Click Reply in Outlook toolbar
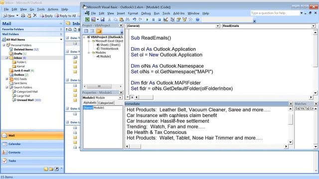This screenshot has height=179, width=319. pos(46,15)
